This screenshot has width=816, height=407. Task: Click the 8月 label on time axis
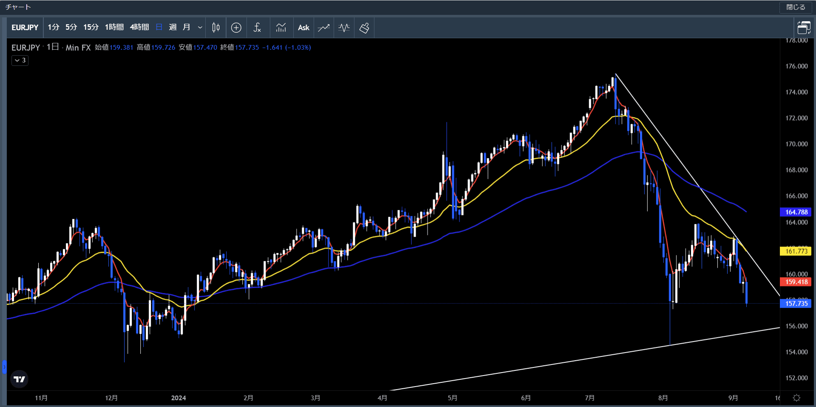point(663,398)
